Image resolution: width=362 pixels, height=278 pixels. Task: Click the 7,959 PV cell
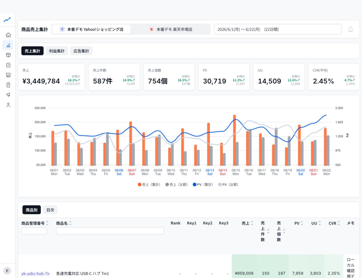click(x=298, y=273)
